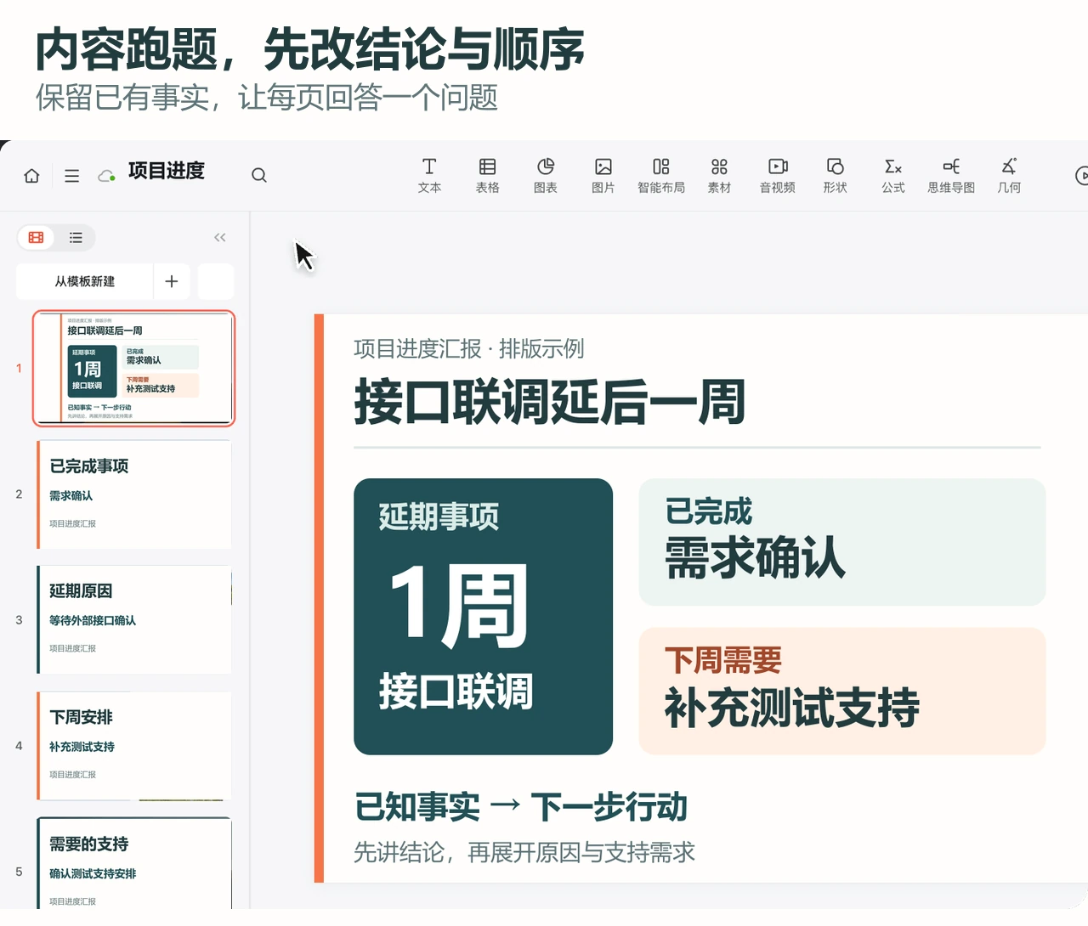1088x926 pixels.
Task: Insert a text box with 文本
Action: pyautogui.click(x=429, y=175)
